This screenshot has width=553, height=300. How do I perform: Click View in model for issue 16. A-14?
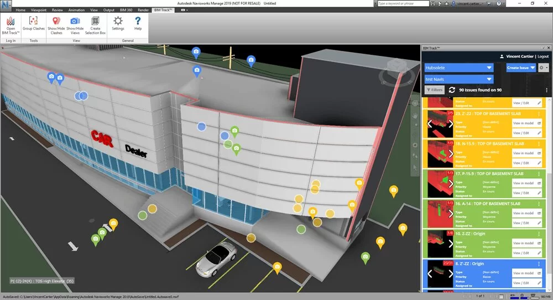tap(525, 213)
